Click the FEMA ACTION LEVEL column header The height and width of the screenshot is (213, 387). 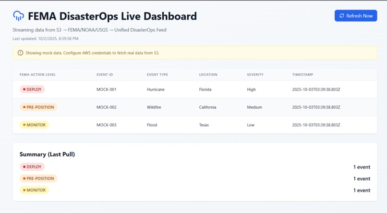click(37, 75)
